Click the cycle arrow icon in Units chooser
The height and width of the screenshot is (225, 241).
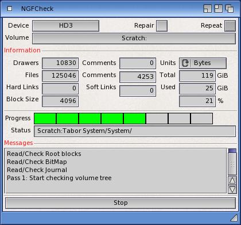click(185, 63)
